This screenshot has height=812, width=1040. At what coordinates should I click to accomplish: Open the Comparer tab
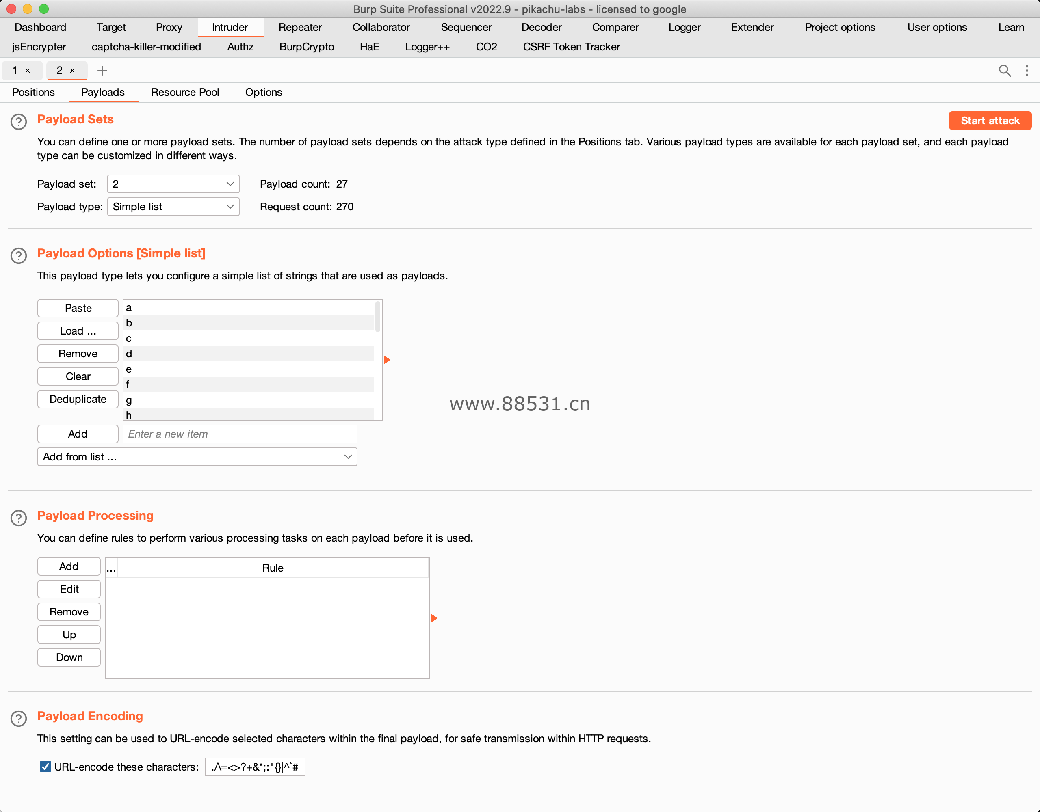(x=615, y=27)
